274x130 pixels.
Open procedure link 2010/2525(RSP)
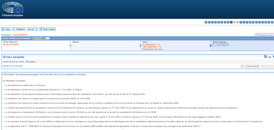(x=20, y=35)
